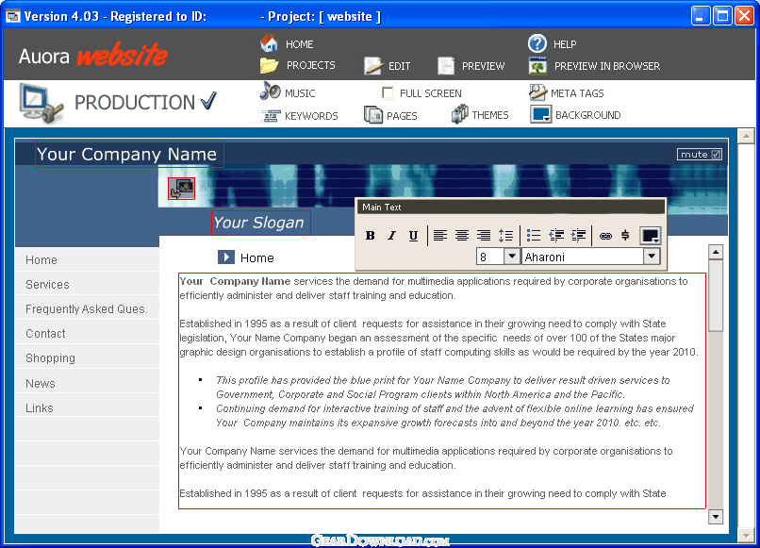Image resolution: width=760 pixels, height=548 pixels.
Task: Apply bold formatting in Main Text
Action: (371, 236)
